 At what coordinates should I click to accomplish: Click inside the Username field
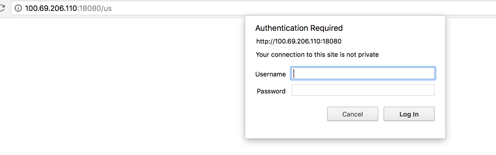click(x=363, y=74)
